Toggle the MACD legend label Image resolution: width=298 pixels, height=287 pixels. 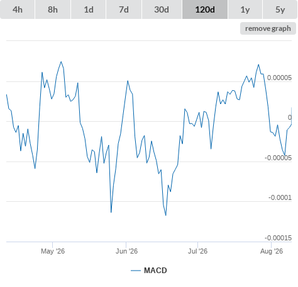coord(155,271)
